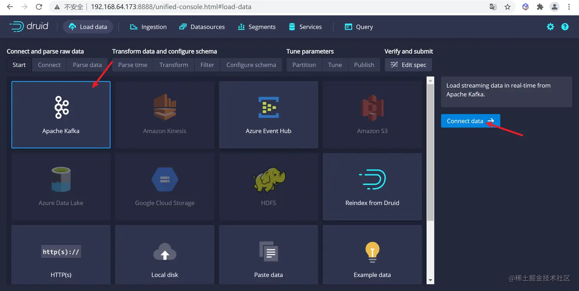
Task: Click the source list scrollbar thumb
Action: point(430,152)
